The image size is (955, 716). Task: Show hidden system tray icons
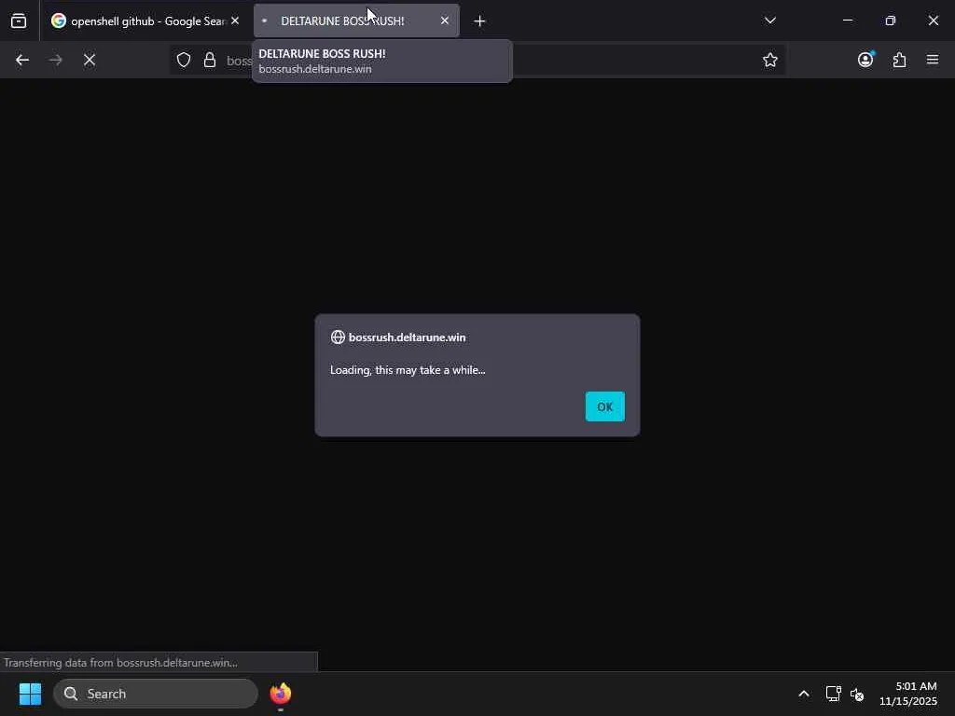click(x=804, y=694)
